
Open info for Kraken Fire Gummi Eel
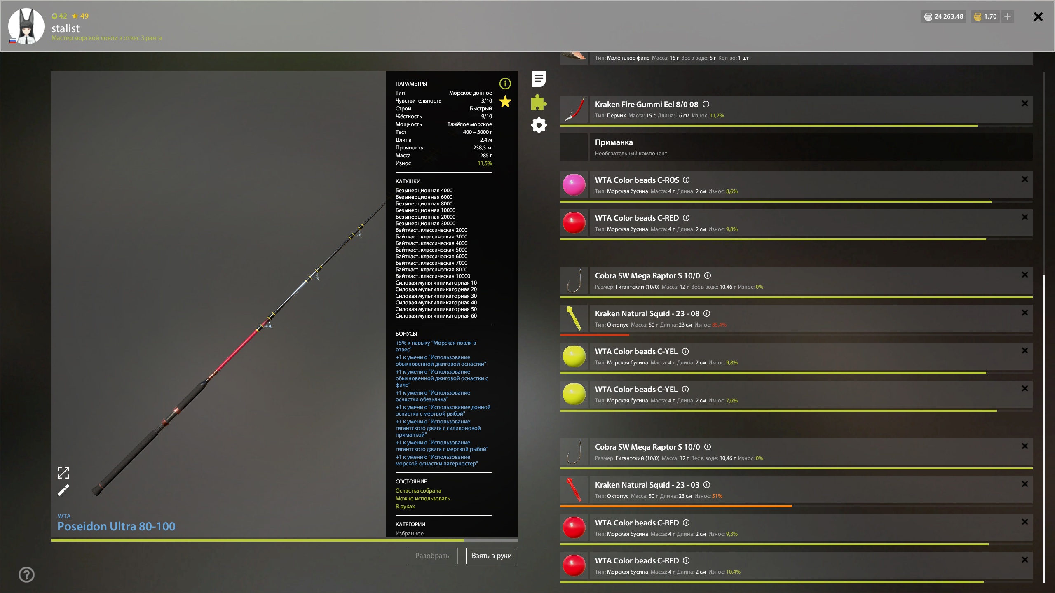point(706,105)
